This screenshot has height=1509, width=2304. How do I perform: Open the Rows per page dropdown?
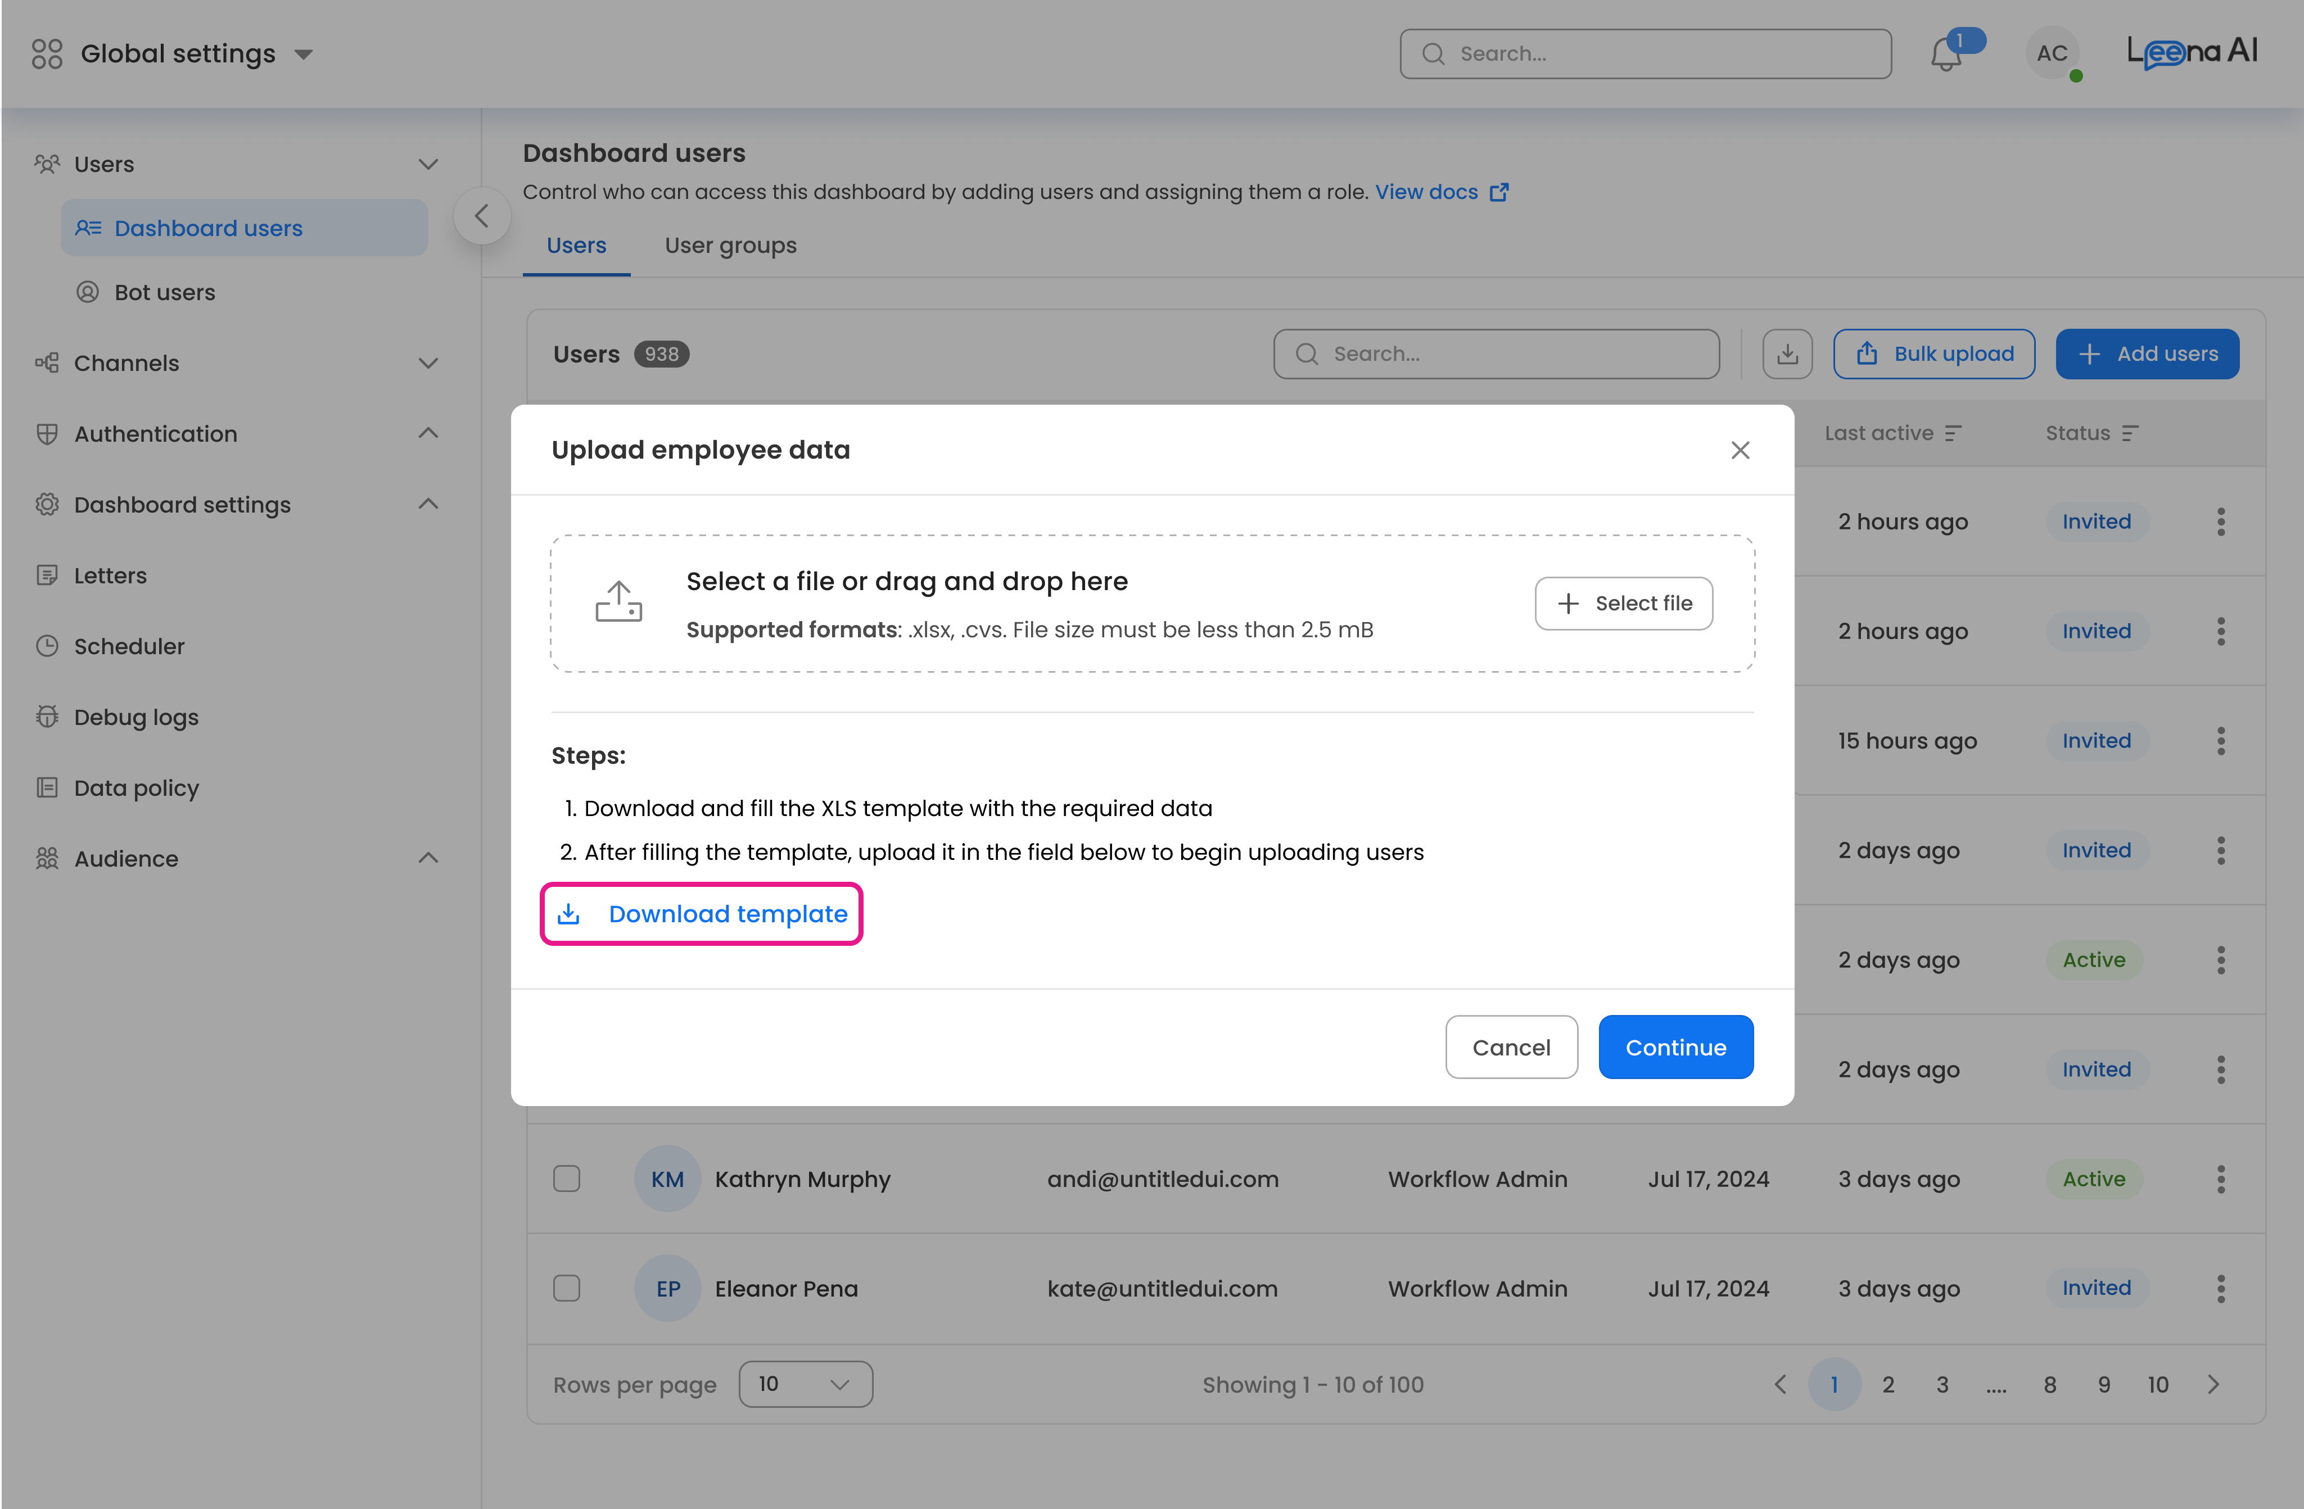coord(806,1384)
